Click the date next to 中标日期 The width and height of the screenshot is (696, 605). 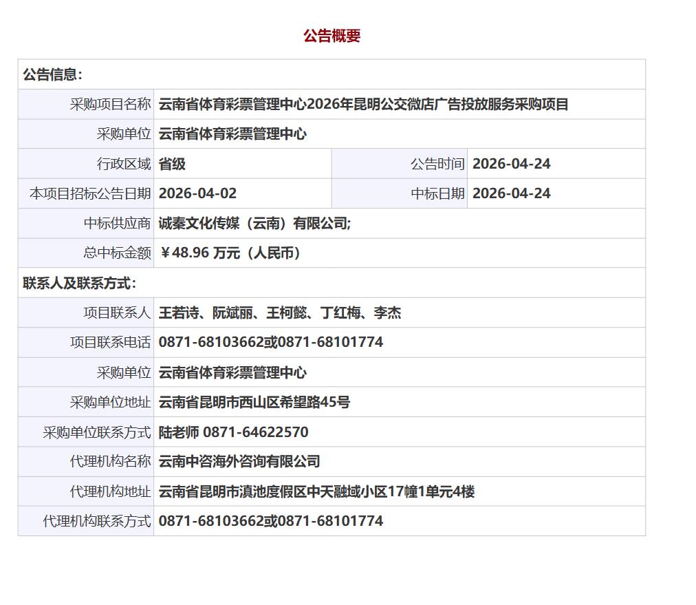point(511,193)
